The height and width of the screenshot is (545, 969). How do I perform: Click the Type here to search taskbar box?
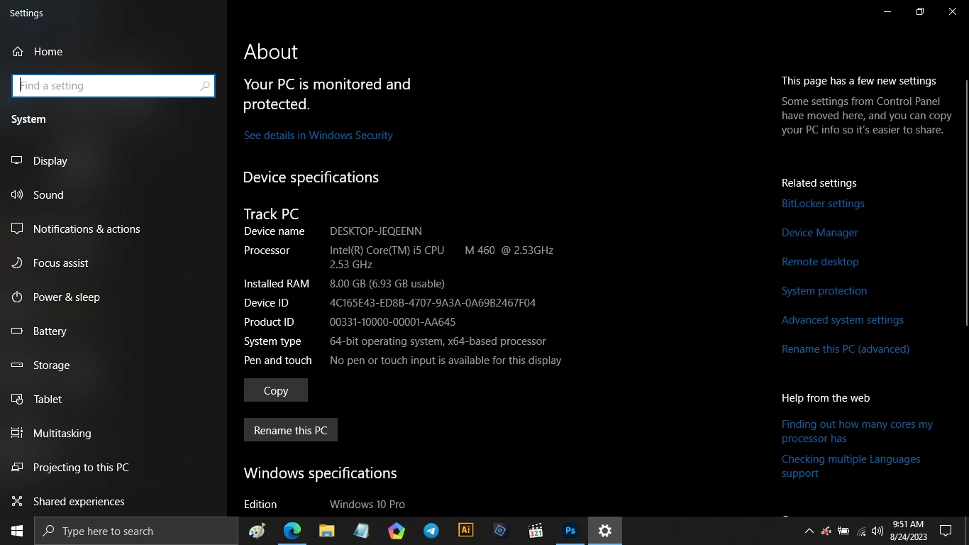tap(136, 531)
